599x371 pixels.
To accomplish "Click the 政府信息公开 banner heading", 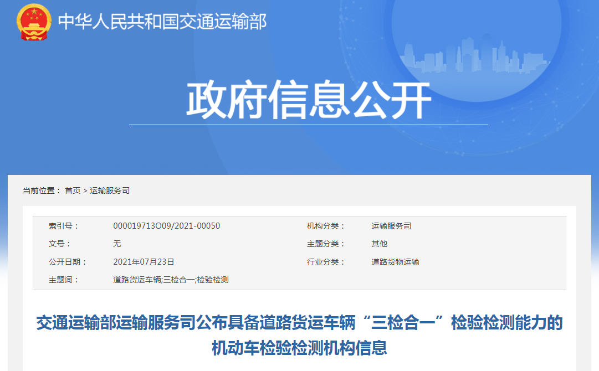I will click(308, 100).
